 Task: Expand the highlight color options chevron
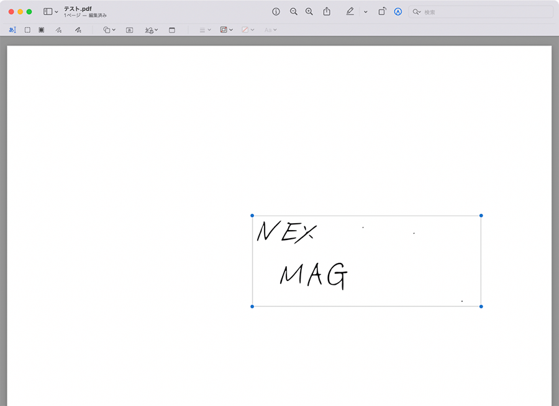pos(365,12)
